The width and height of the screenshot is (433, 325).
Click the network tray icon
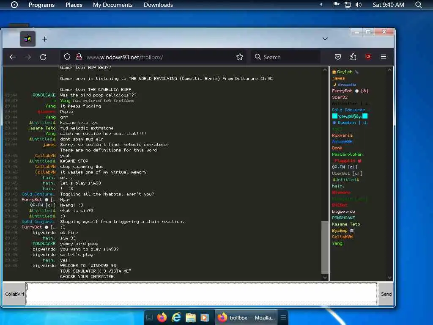[348, 5]
